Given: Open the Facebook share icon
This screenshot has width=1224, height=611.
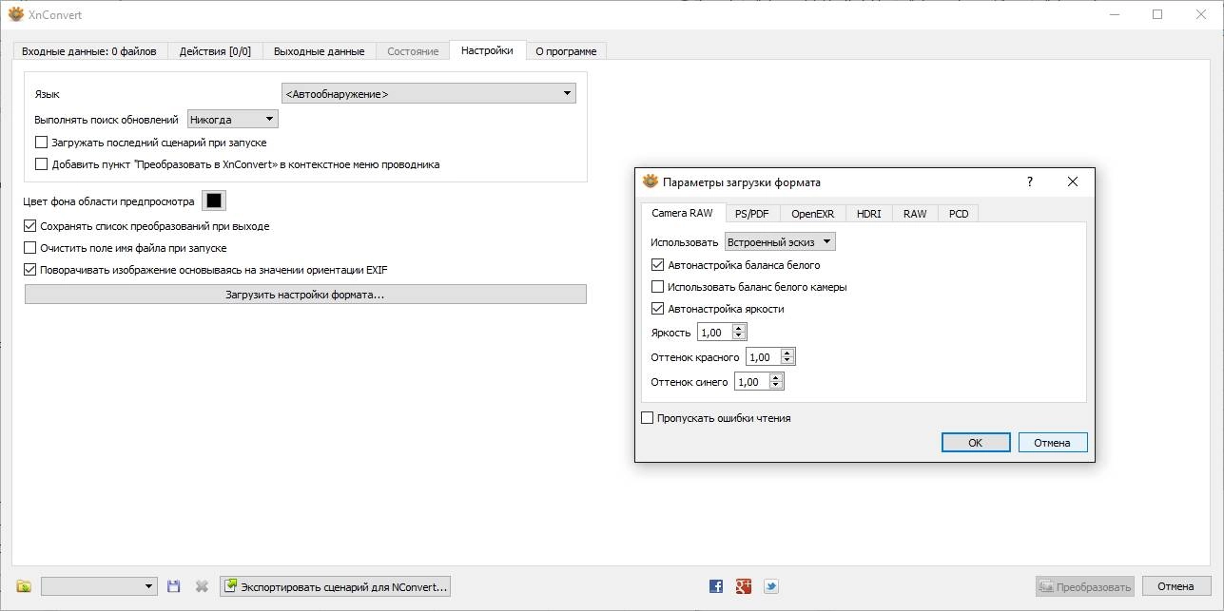Looking at the screenshot, I should tap(716, 586).
